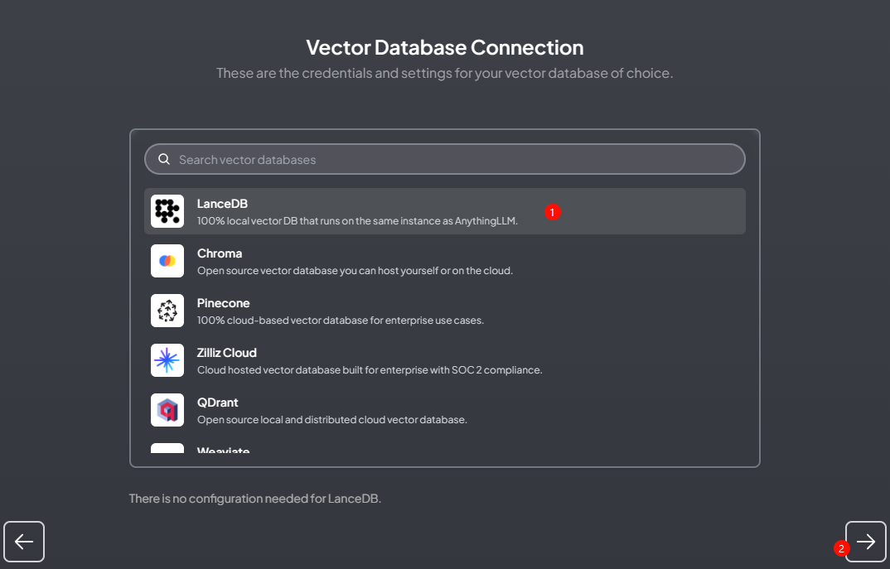This screenshot has height=569, width=890.
Task: Click the magnifying glass search icon
Action: [164, 159]
